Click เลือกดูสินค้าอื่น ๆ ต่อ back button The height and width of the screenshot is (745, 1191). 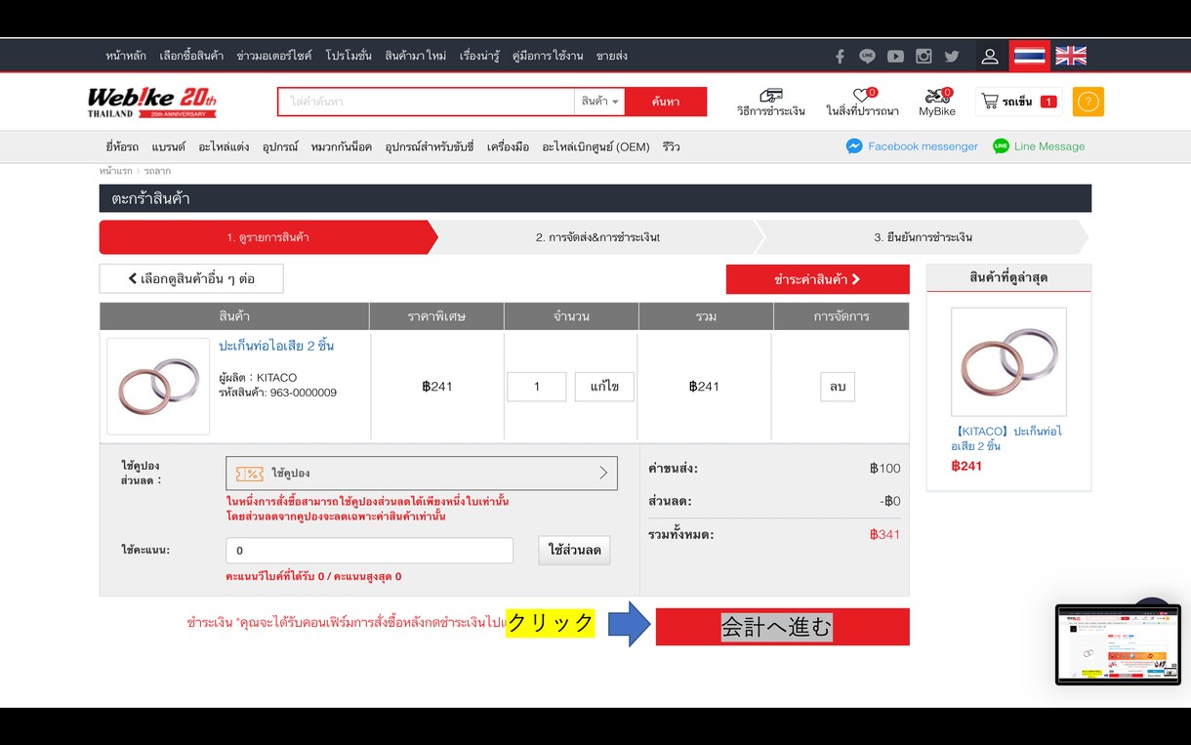click(x=191, y=278)
